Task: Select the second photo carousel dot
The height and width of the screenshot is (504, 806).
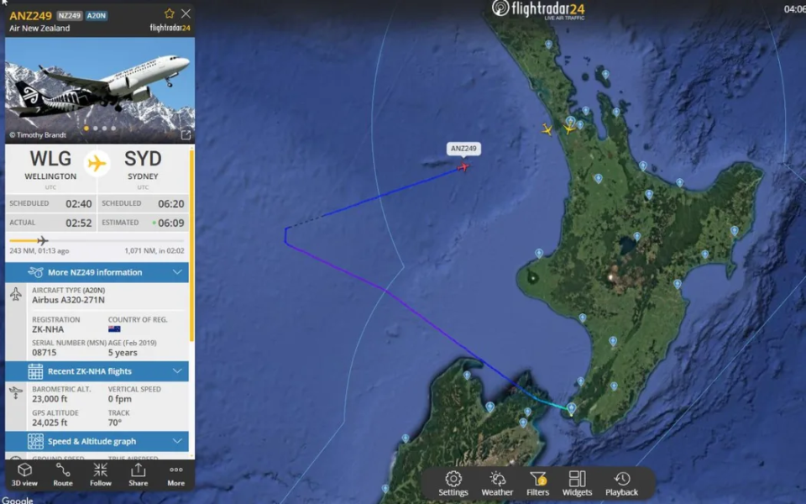Action: [96, 128]
